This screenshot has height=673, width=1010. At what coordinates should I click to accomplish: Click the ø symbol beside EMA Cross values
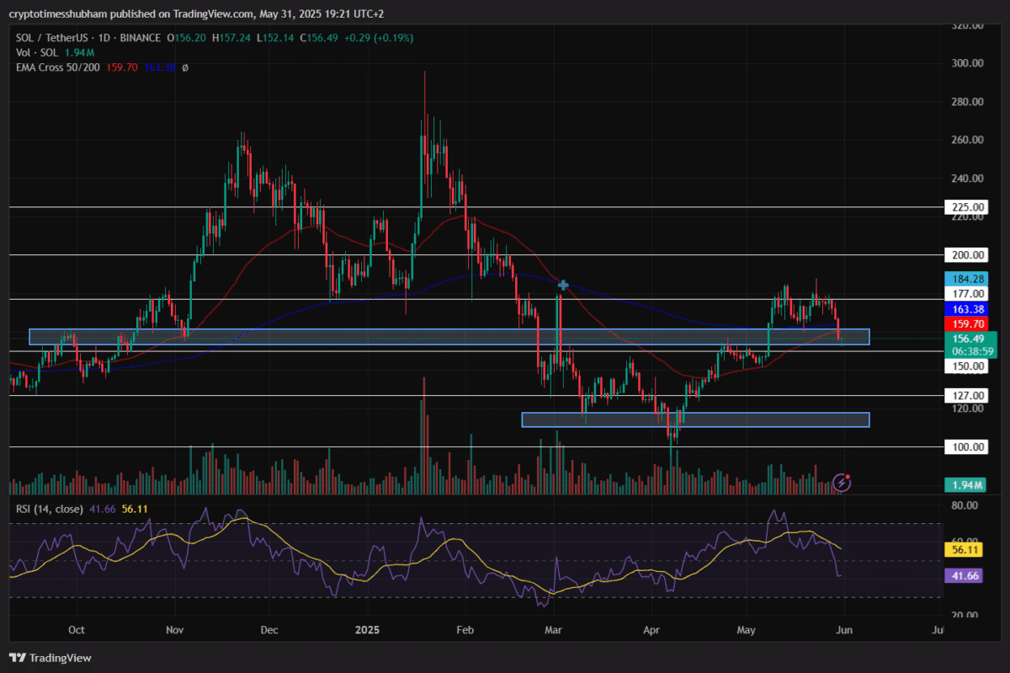pos(185,67)
